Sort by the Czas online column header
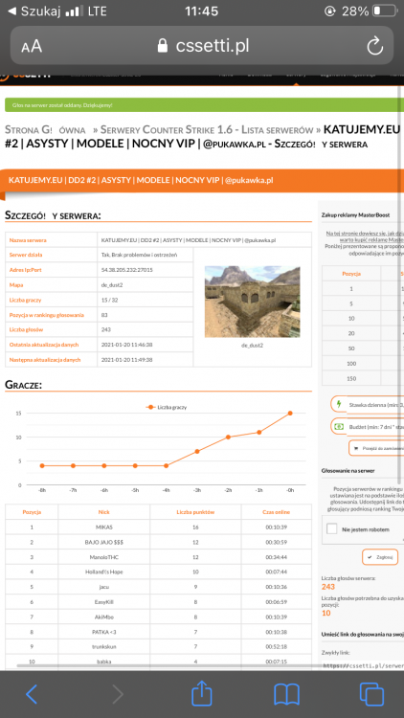The image size is (404, 718). [x=277, y=512]
